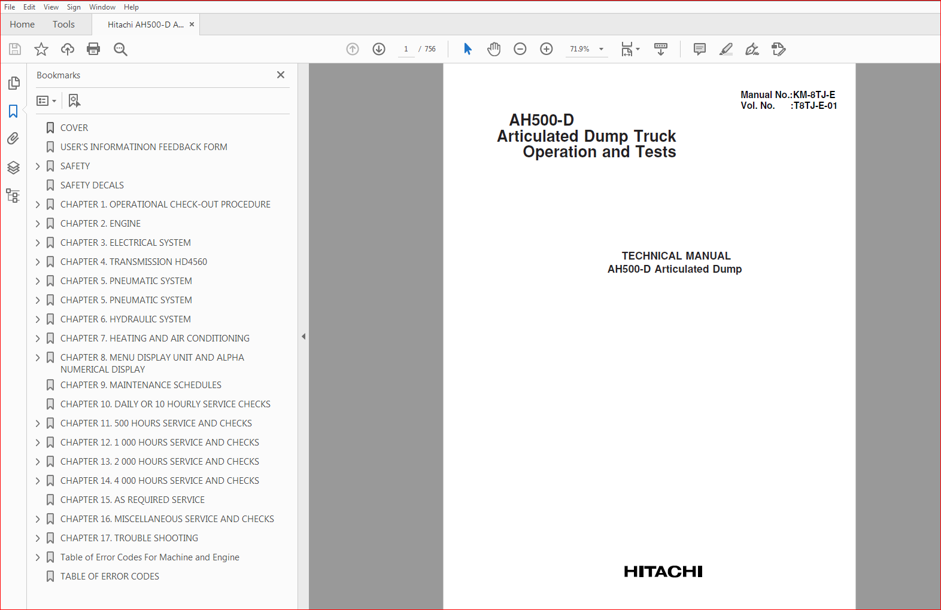Open the View menu

51,7
